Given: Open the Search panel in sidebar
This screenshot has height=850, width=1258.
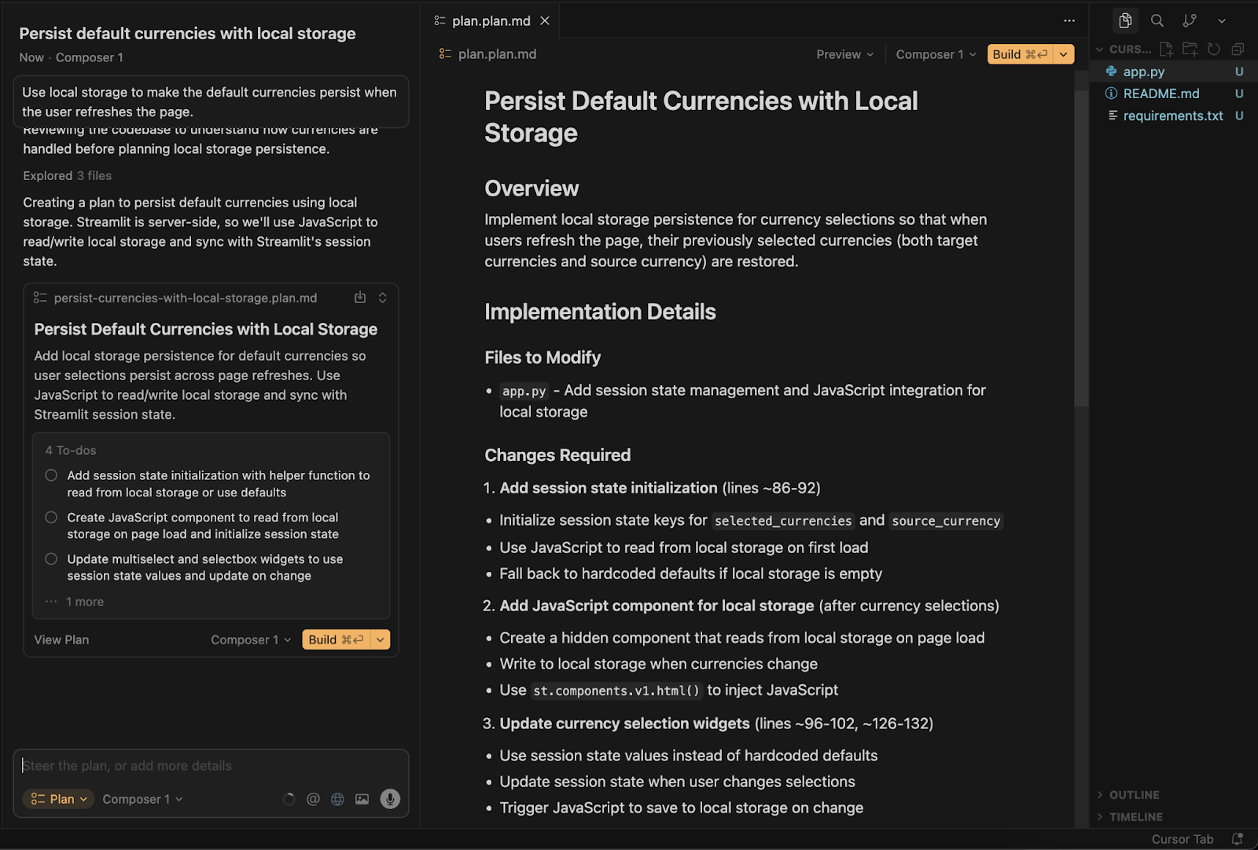Looking at the screenshot, I should coord(1157,21).
